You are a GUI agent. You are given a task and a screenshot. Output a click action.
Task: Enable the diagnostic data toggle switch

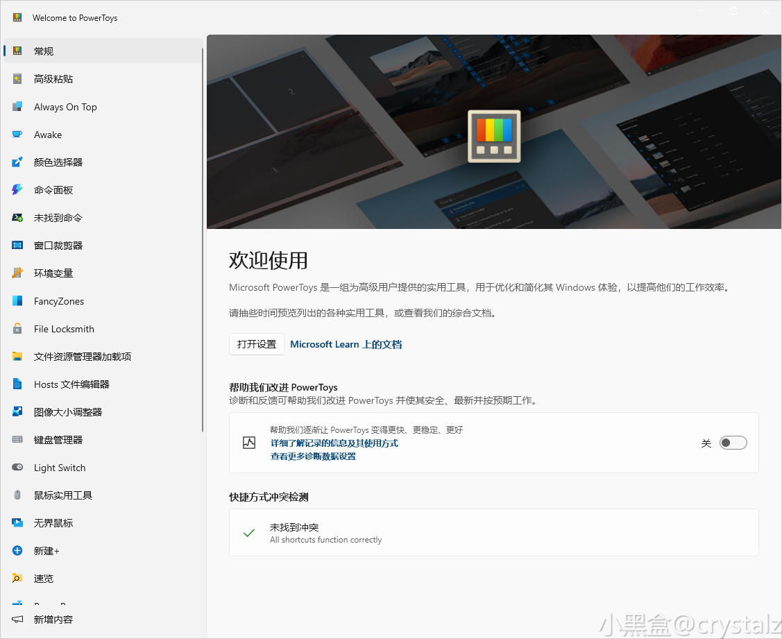click(733, 443)
